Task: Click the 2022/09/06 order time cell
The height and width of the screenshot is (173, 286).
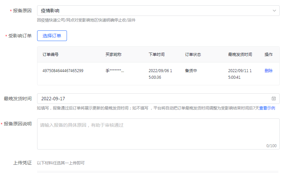Action: (x=160, y=74)
